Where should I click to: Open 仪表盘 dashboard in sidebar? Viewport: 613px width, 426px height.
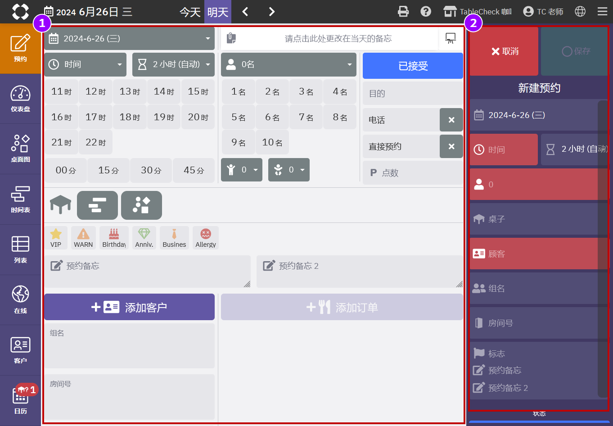click(20, 99)
